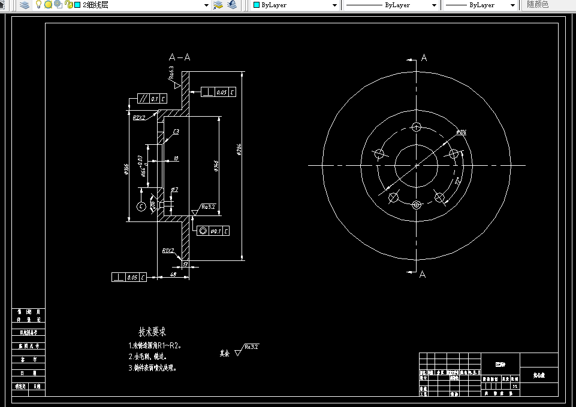Image resolution: width=576 pixels, height=407 pixels.
Task: Select the ø286 diameter dimension
Action: [x=240, y=150]
